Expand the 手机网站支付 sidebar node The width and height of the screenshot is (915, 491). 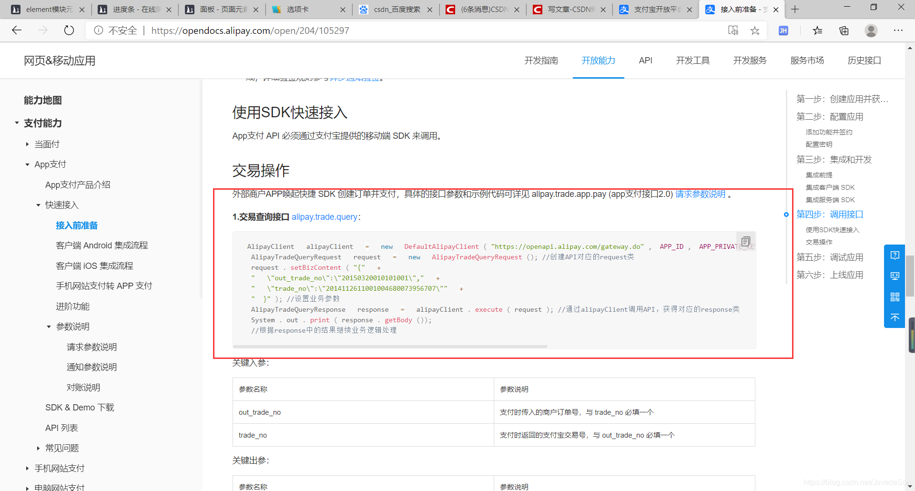pyautogui.click(x=27, y=469)
